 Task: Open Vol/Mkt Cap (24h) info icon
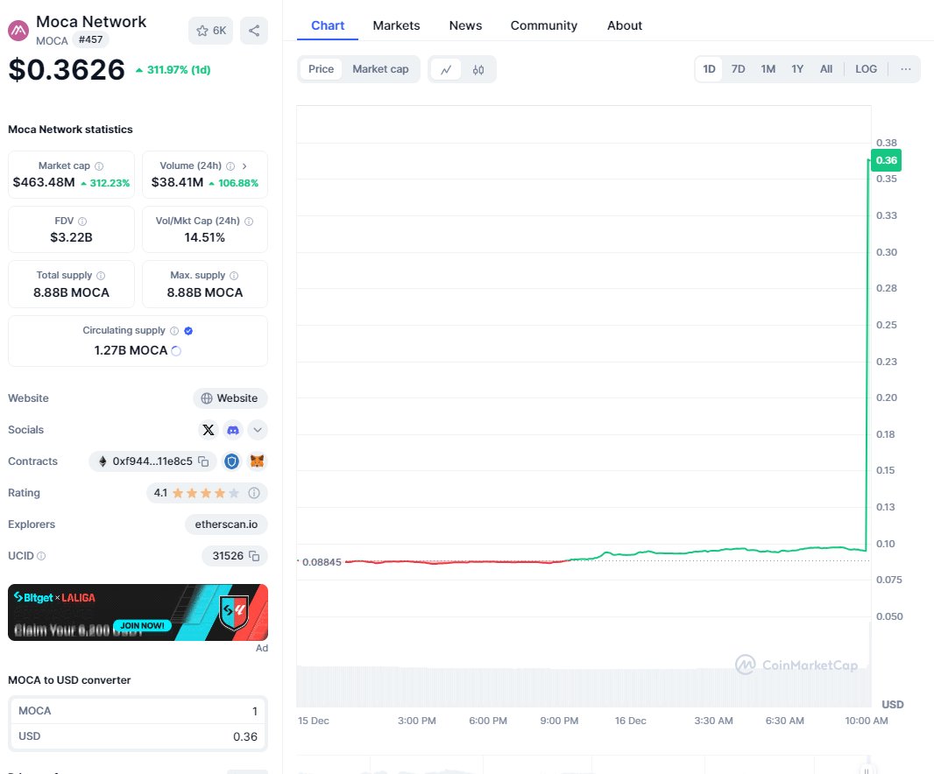click(x=249, y=222)
